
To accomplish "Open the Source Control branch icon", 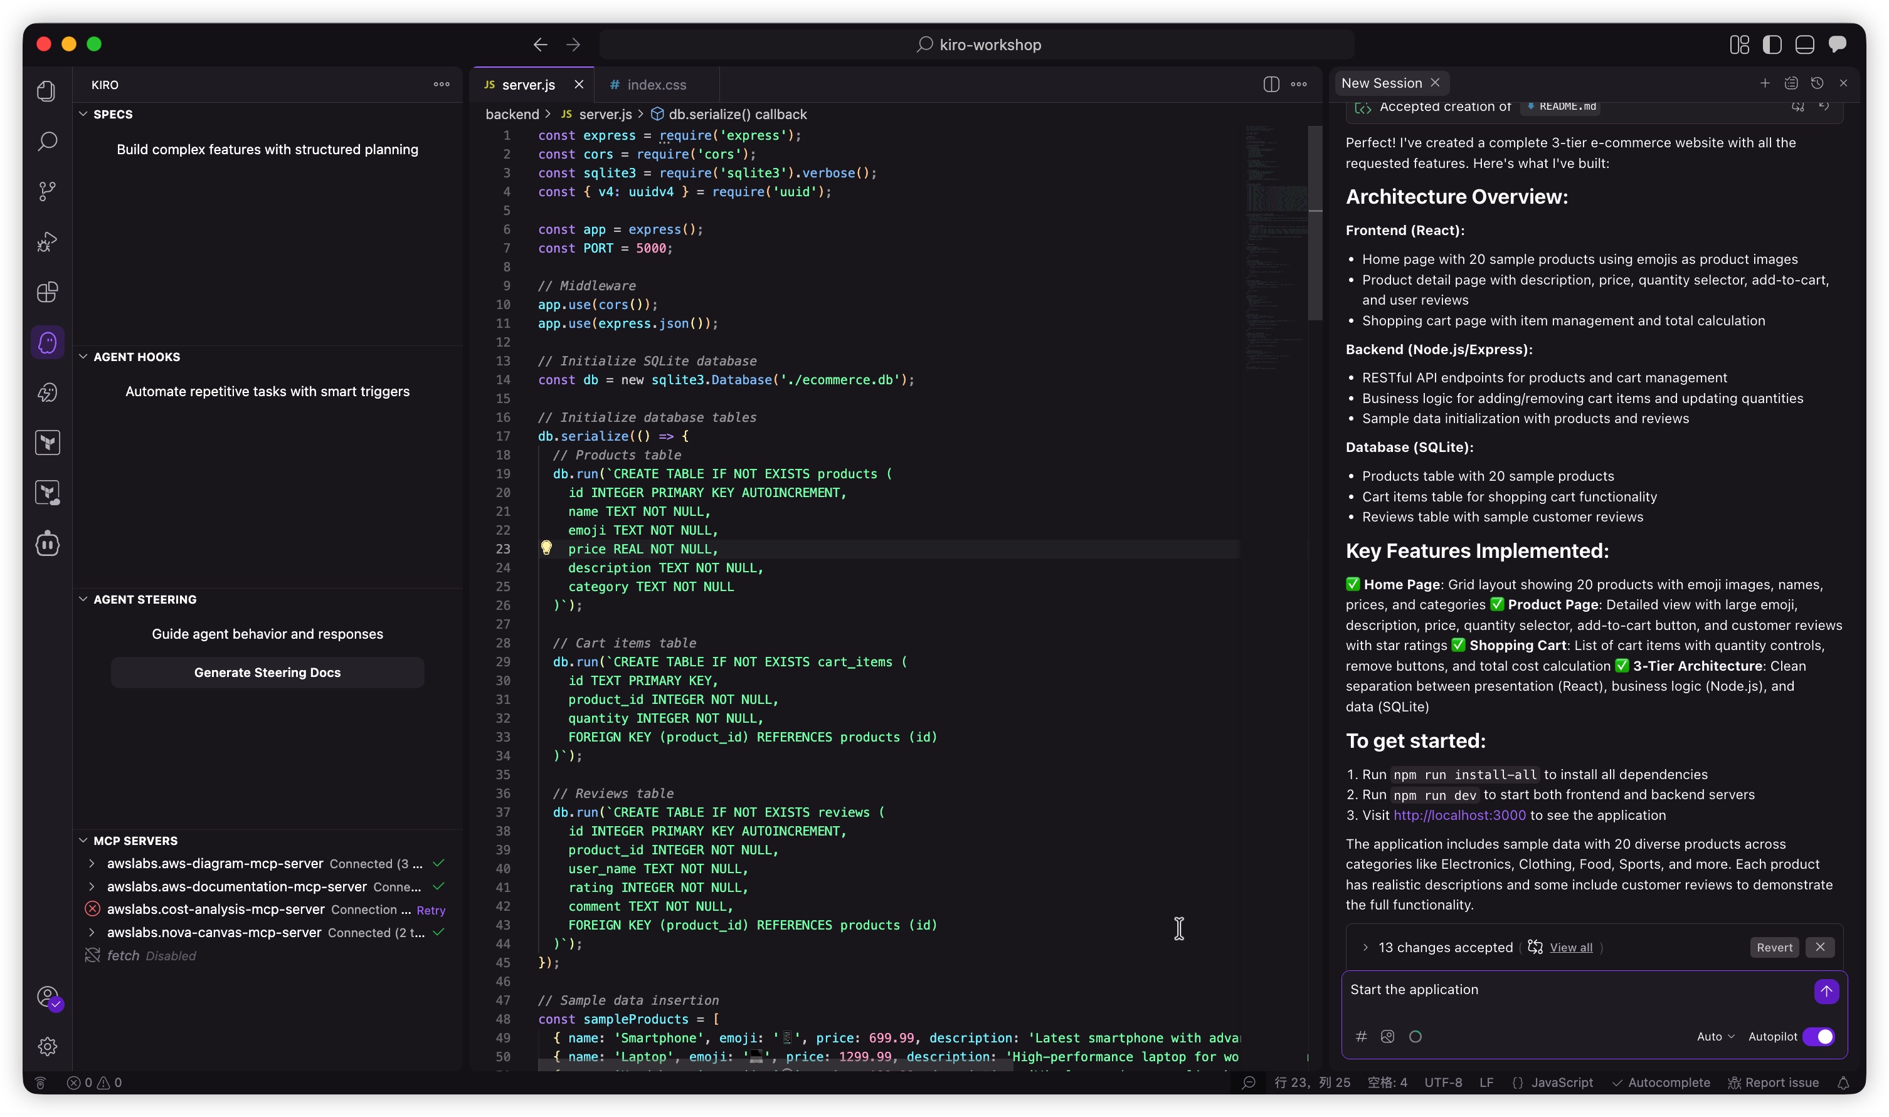I will (48, 191).
